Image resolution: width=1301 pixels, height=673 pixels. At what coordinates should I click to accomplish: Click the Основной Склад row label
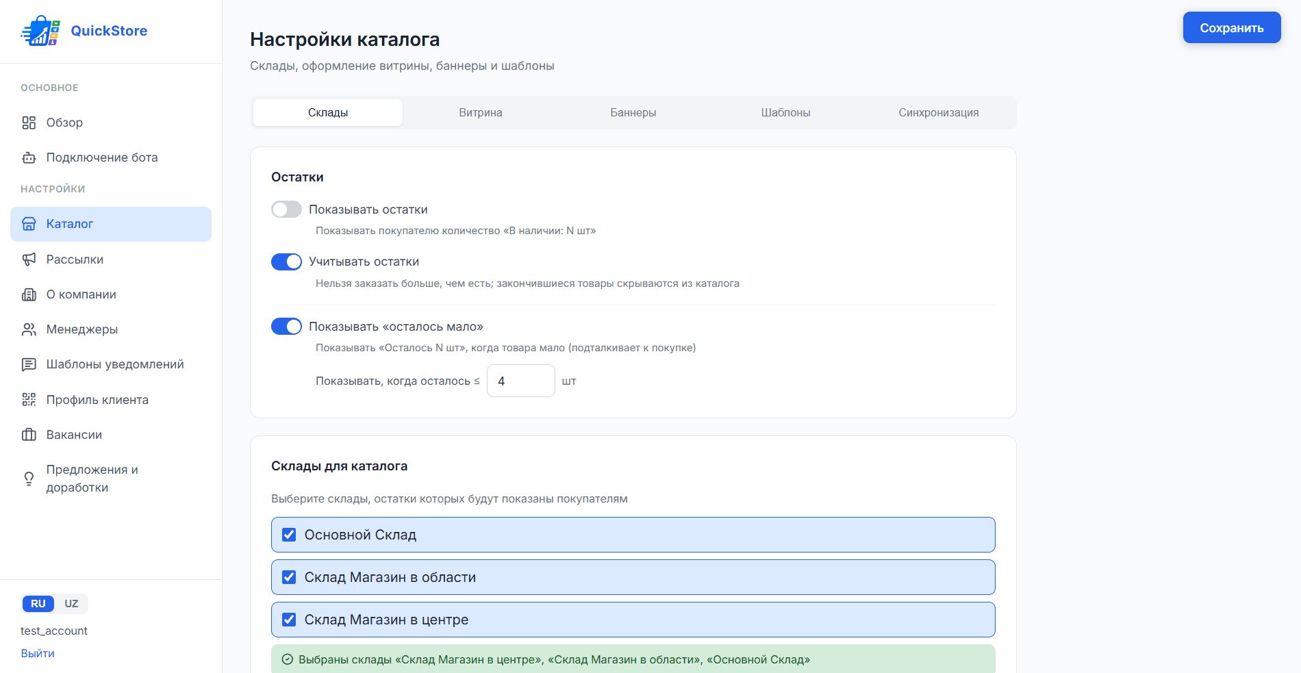click(x=360, y=535)
